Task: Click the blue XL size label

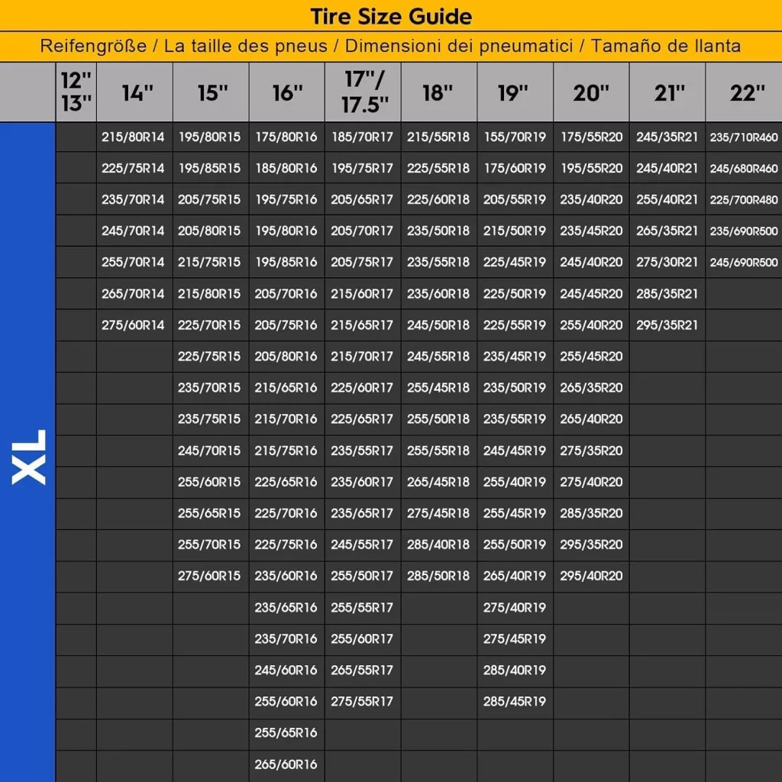Action: coord(28,457)
